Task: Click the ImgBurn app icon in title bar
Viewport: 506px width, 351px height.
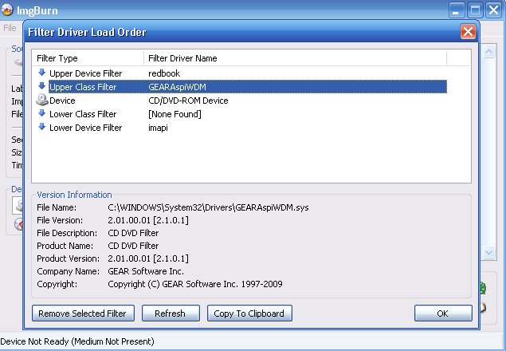Action: 6,10
